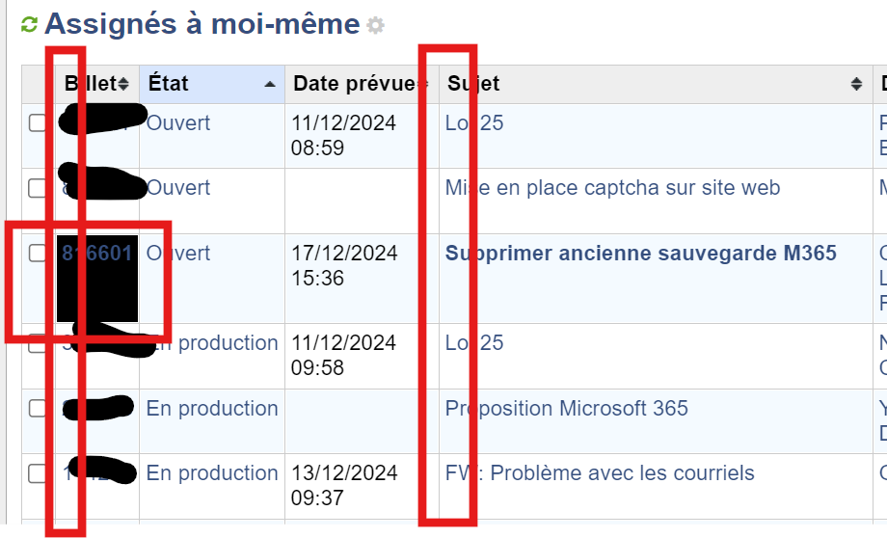
Task: Tick the checkbox for ticket 816601
Action: pos(37,254)
